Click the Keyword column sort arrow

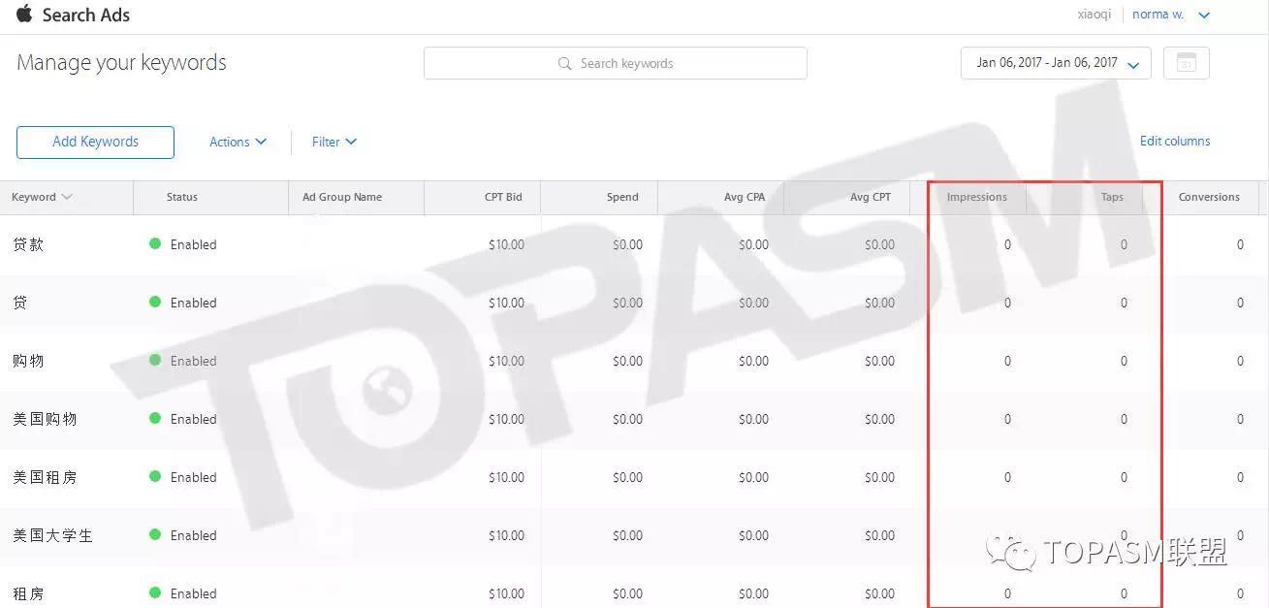[67, 197]
